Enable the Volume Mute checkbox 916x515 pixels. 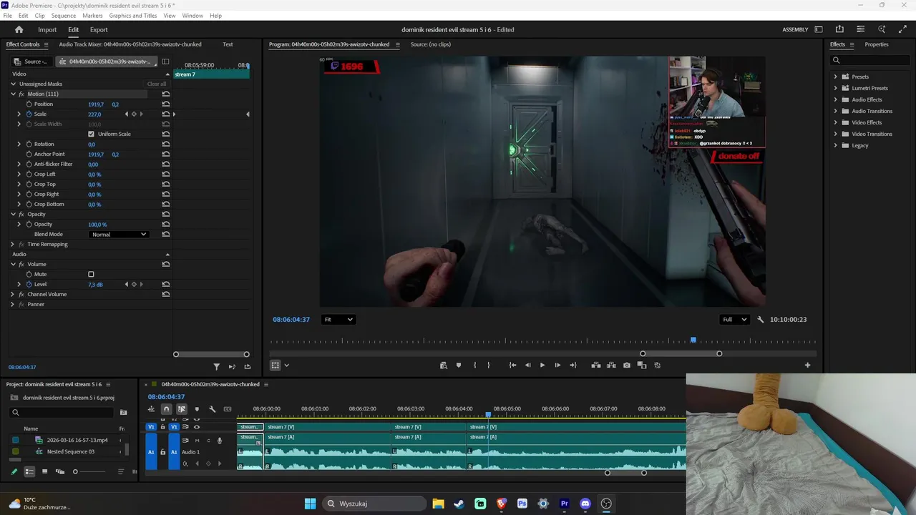(x=91, y=274)
